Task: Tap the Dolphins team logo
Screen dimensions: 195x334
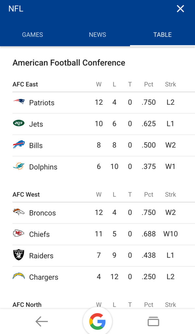Action: (x=19, y=166)
